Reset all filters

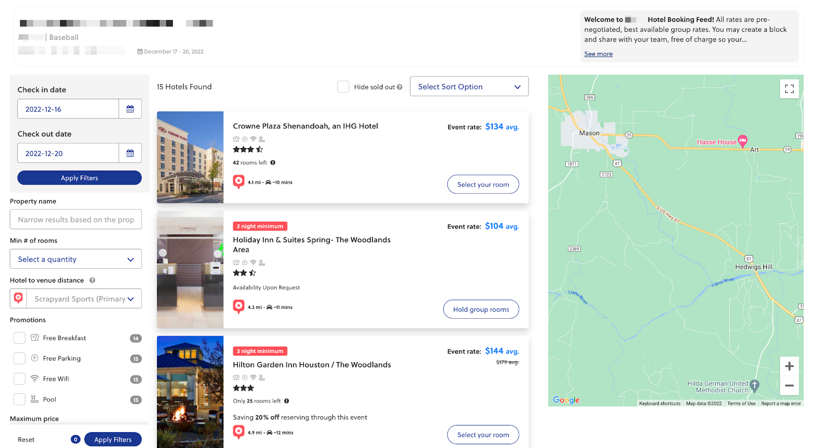(26, 440)
